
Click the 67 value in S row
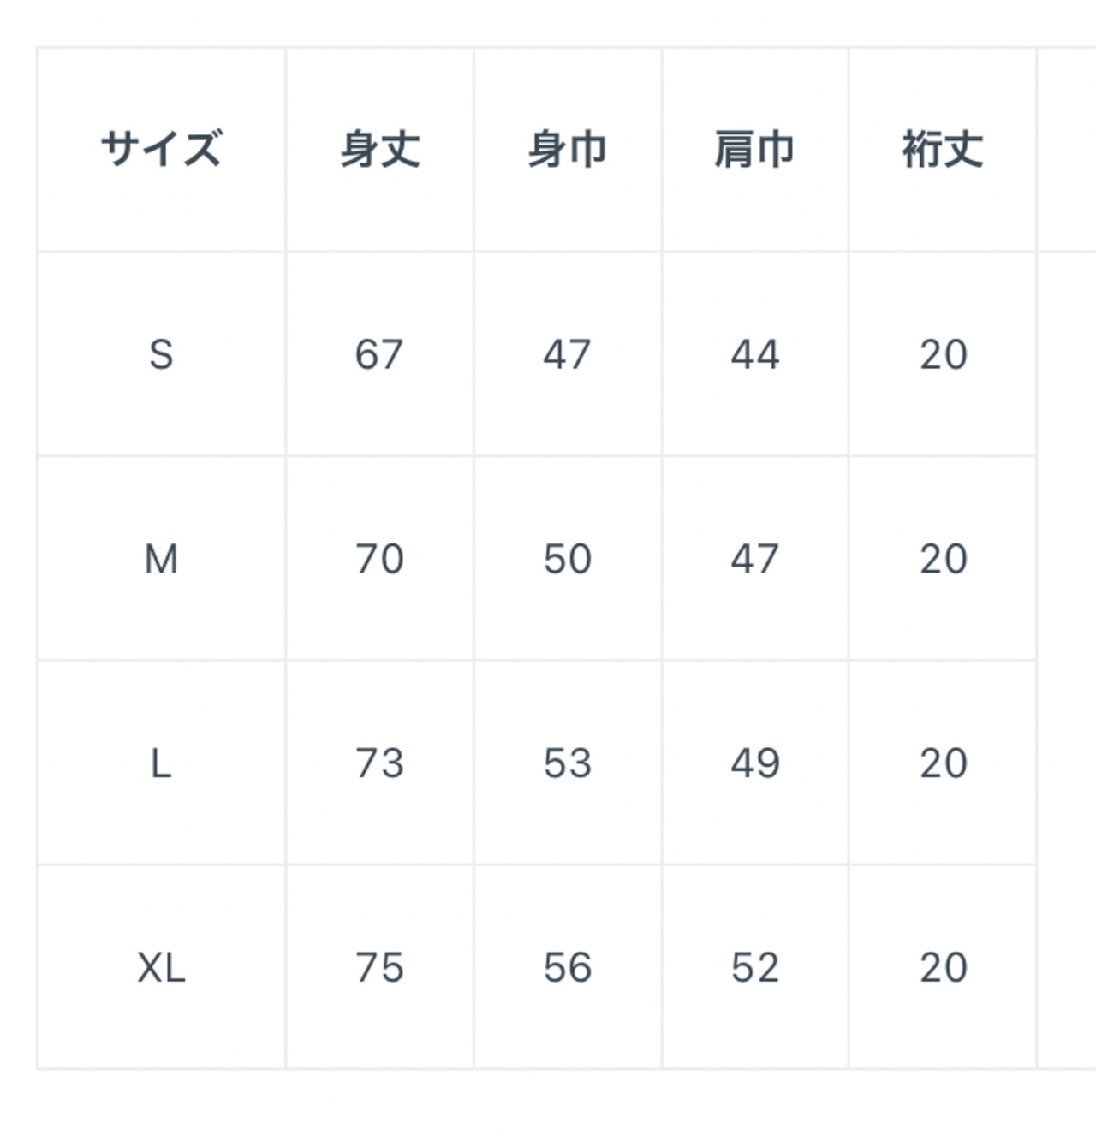coord(379,354)
